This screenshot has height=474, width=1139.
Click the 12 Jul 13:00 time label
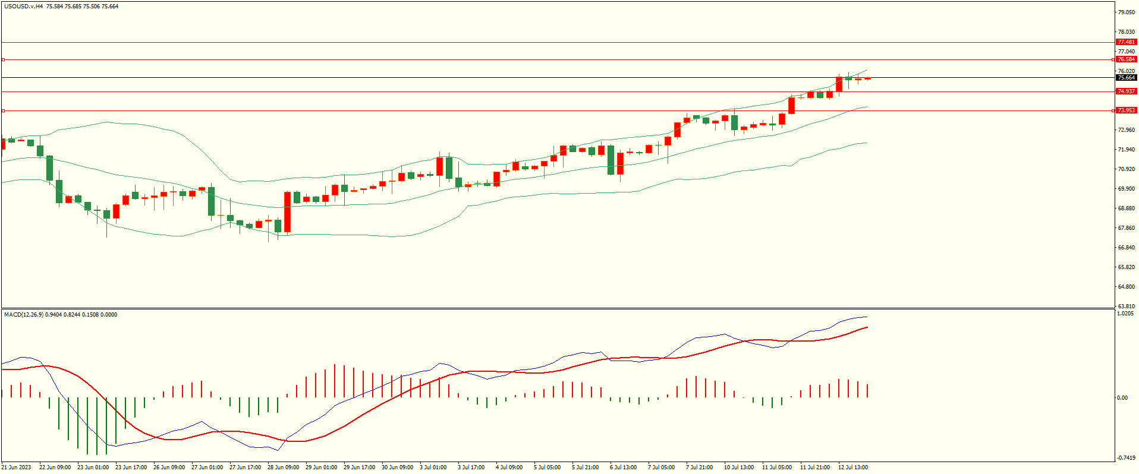point(853,467)
